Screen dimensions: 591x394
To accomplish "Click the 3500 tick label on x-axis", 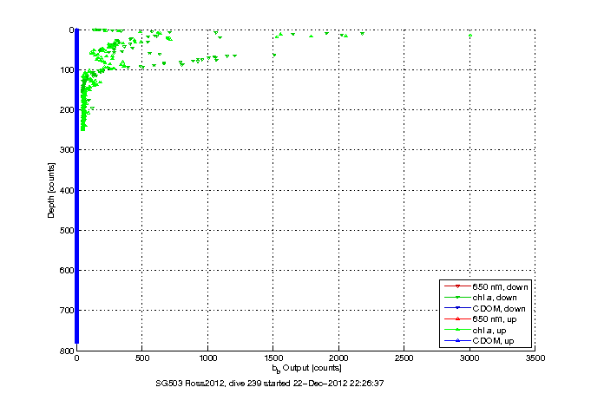I will click(535, 358).
